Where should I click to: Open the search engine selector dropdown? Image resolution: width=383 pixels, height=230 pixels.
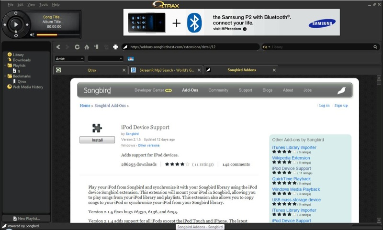tap(266, 47)
